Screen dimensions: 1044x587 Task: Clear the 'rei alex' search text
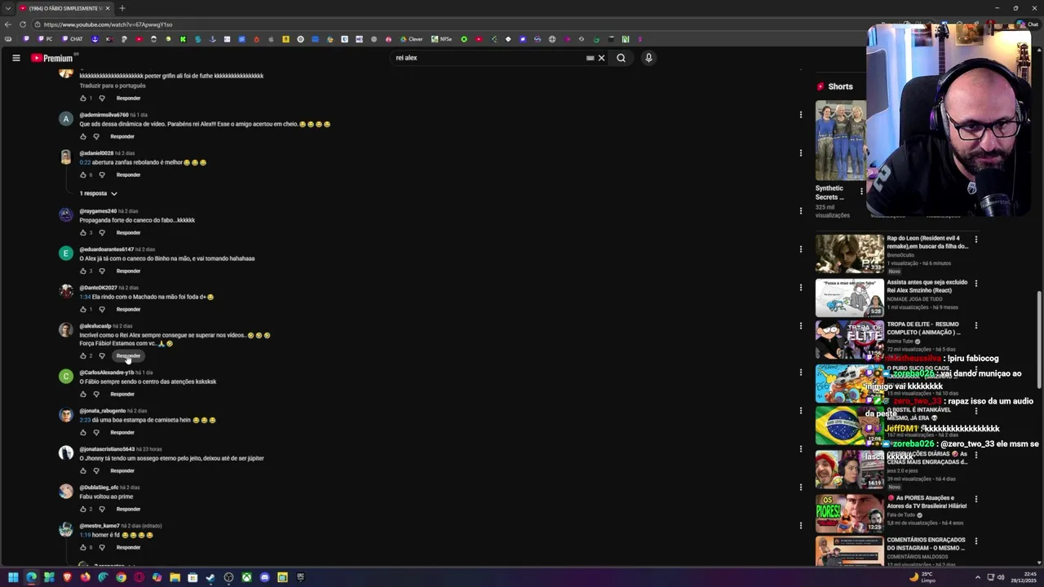point(602,58)
